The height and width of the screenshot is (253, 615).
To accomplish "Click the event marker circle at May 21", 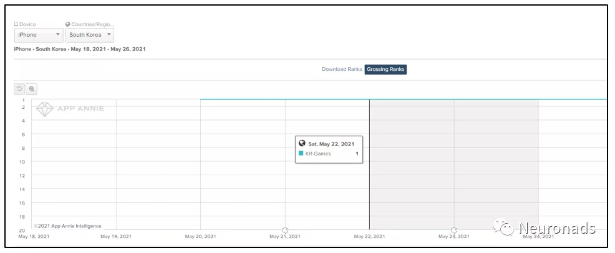I will (285, 230).
